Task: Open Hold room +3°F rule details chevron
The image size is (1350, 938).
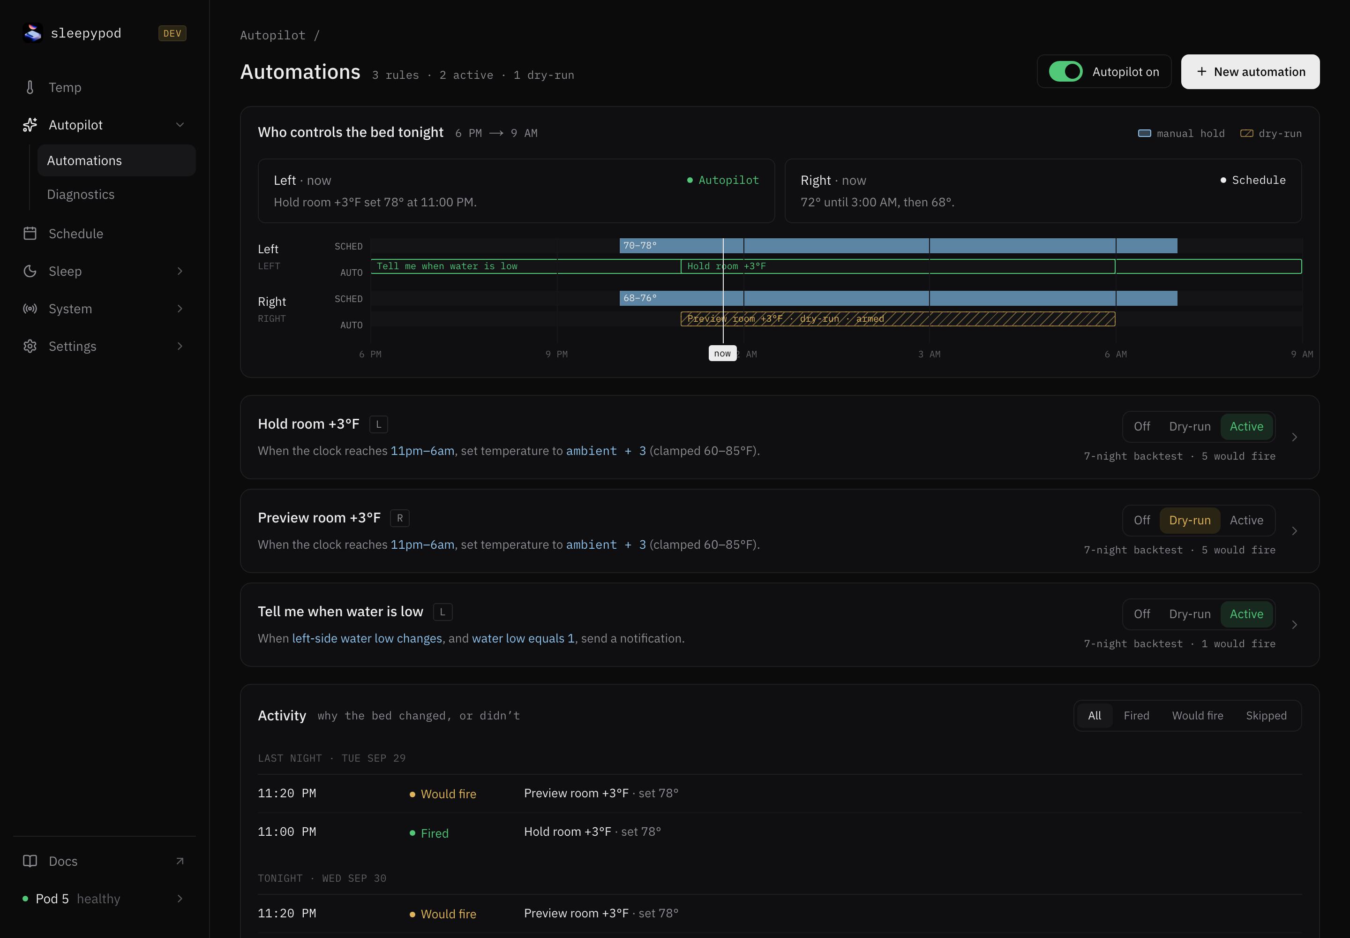Action: [x=1294, y=437]
